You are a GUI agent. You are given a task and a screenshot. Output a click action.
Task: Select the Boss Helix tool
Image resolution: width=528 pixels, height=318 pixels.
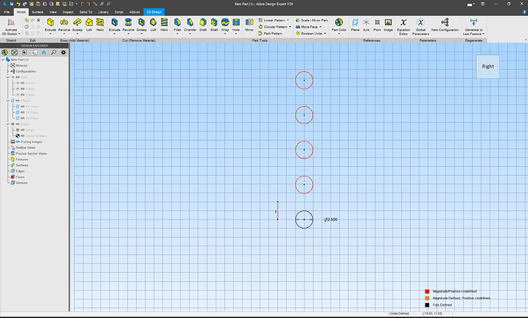[100, 25]
